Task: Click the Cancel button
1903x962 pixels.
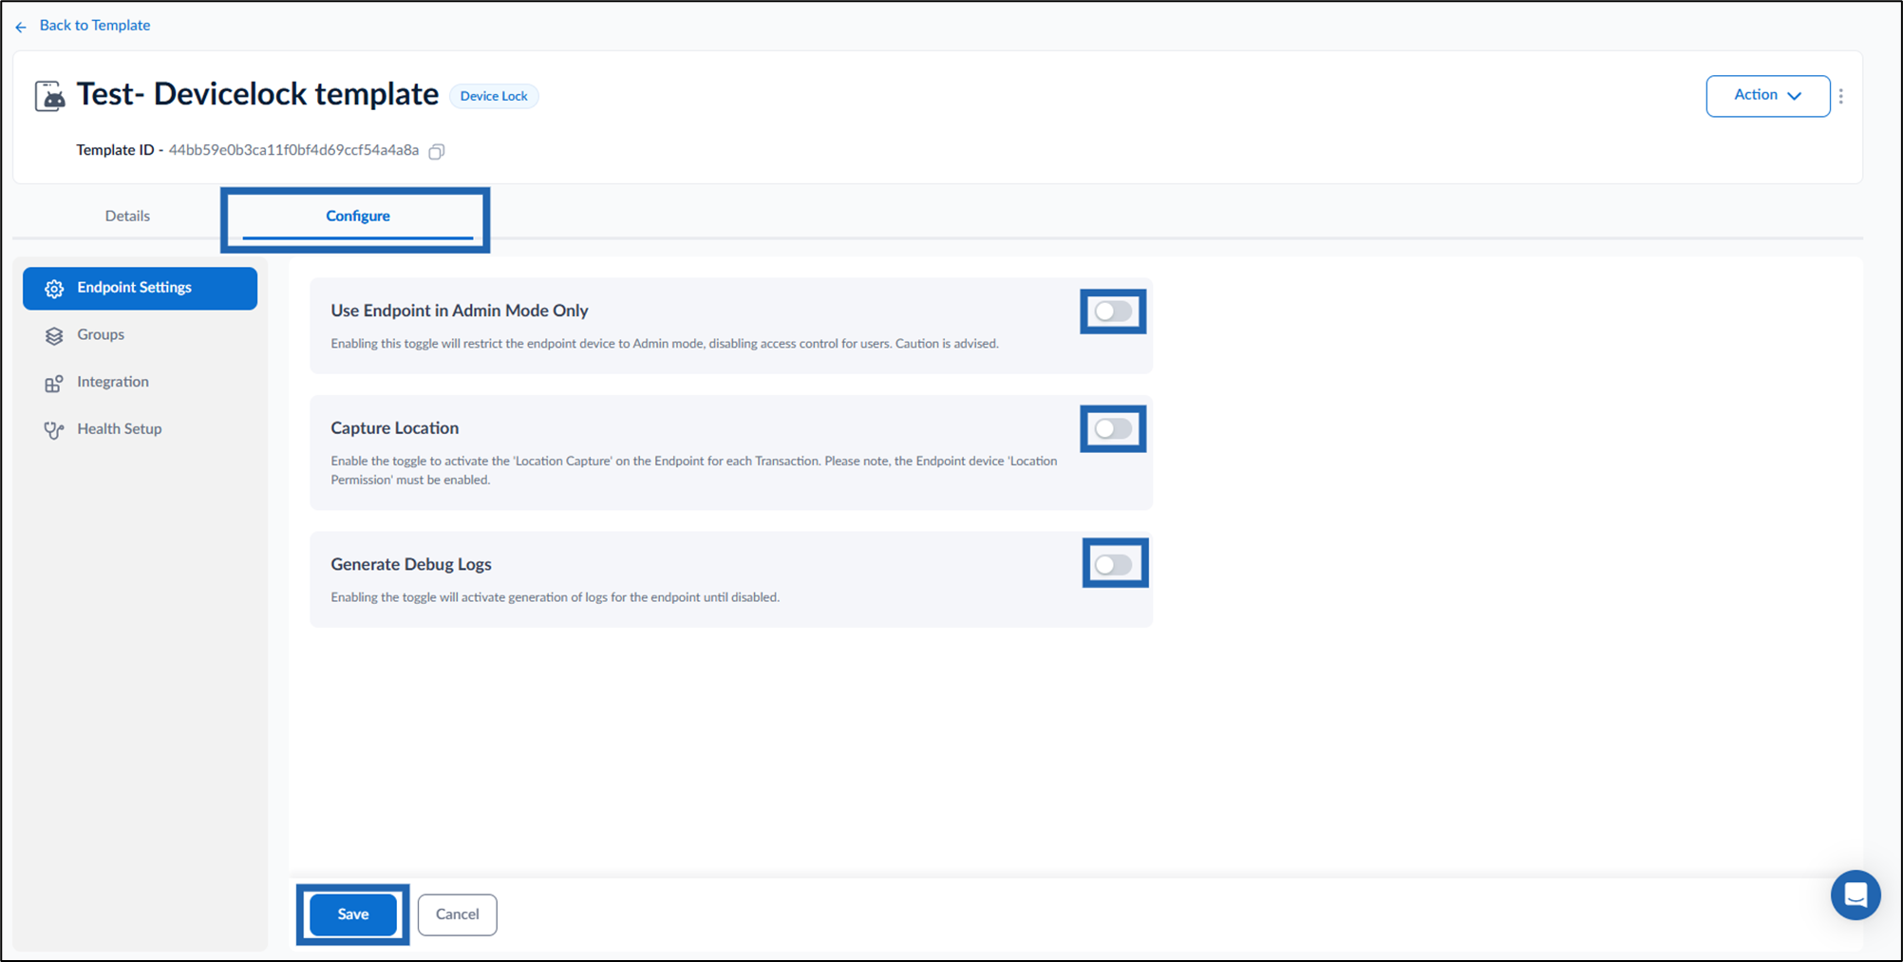Action: (457, 915)
